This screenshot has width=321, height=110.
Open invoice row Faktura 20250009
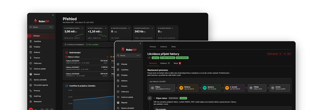point(87,74)
